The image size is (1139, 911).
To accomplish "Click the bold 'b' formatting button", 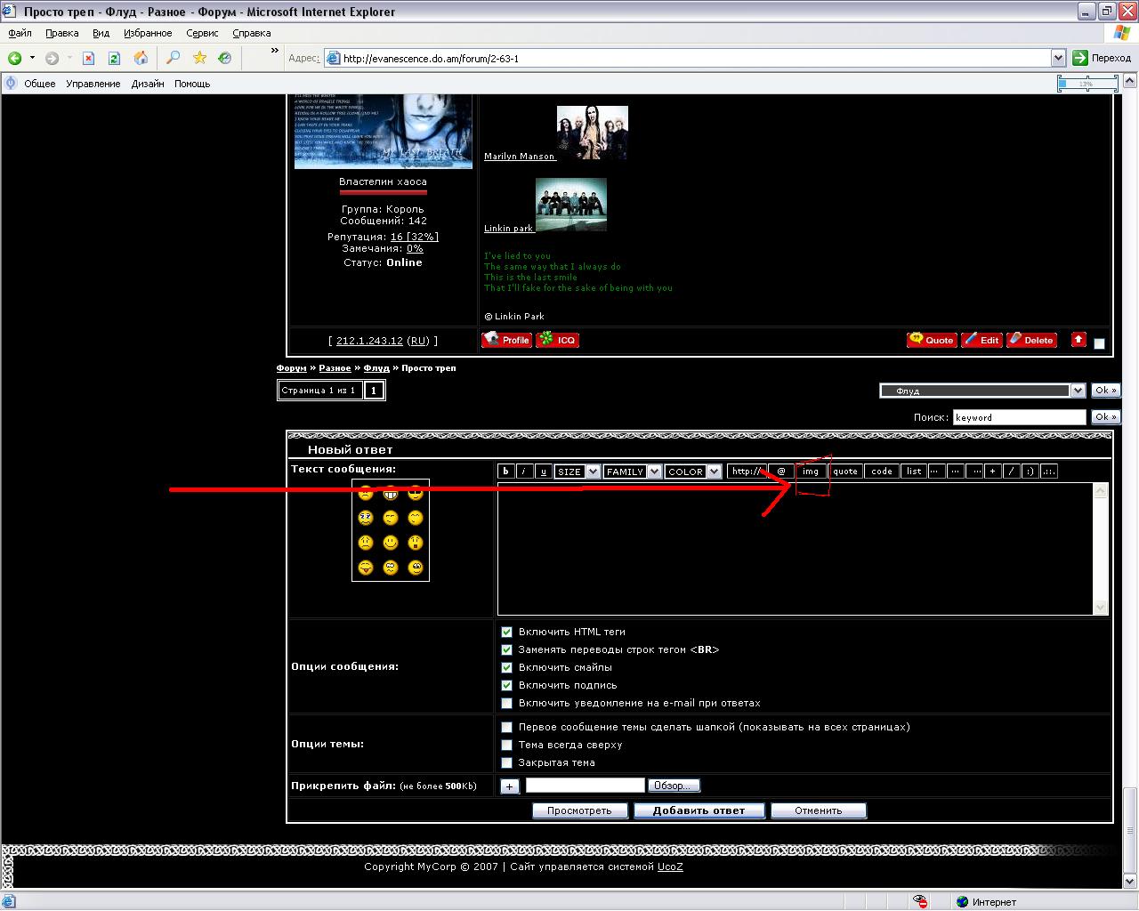I will pyautogui.click(x=505, y=472).
